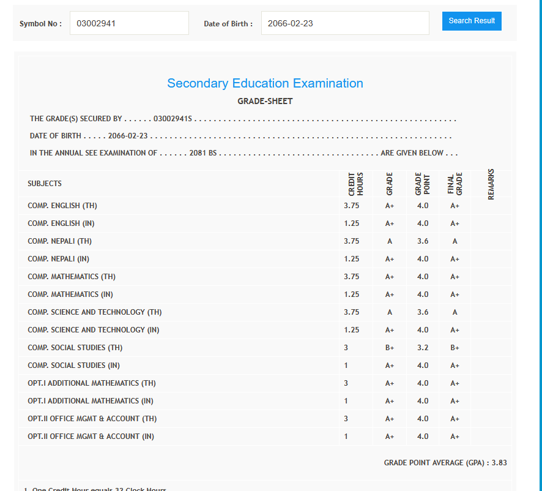The height and width of the screenshot is (491, 542).
Task: Click COMP. SCIENCE AND TECHNOLOGY (TH) subject
Action: [x=95, y=312]
